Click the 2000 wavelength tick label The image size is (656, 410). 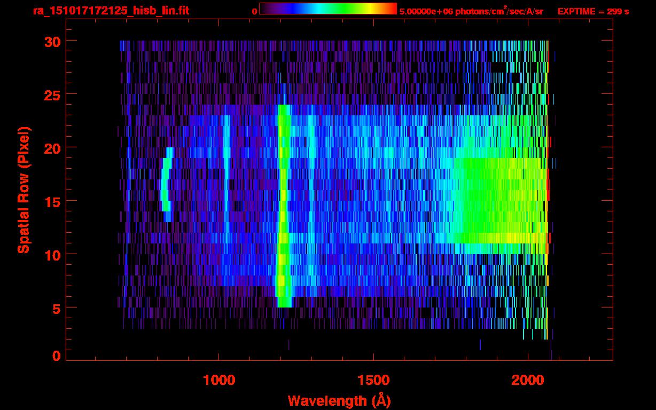point(527,380)
